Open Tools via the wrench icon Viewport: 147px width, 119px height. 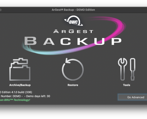click(x=123, y=69)
